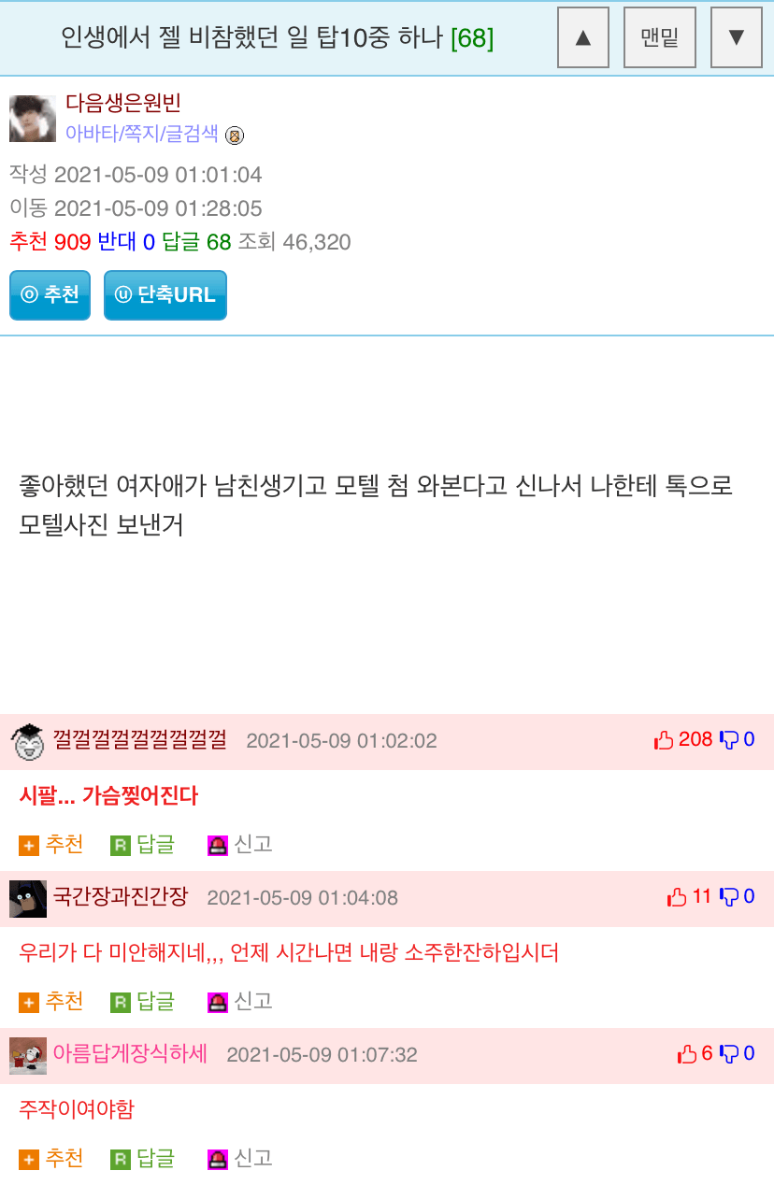This screenshot has width=774, height=1185.
Task: Click 추천 under the 주작이여야함 comment
Action: (x=51, y=1159)
